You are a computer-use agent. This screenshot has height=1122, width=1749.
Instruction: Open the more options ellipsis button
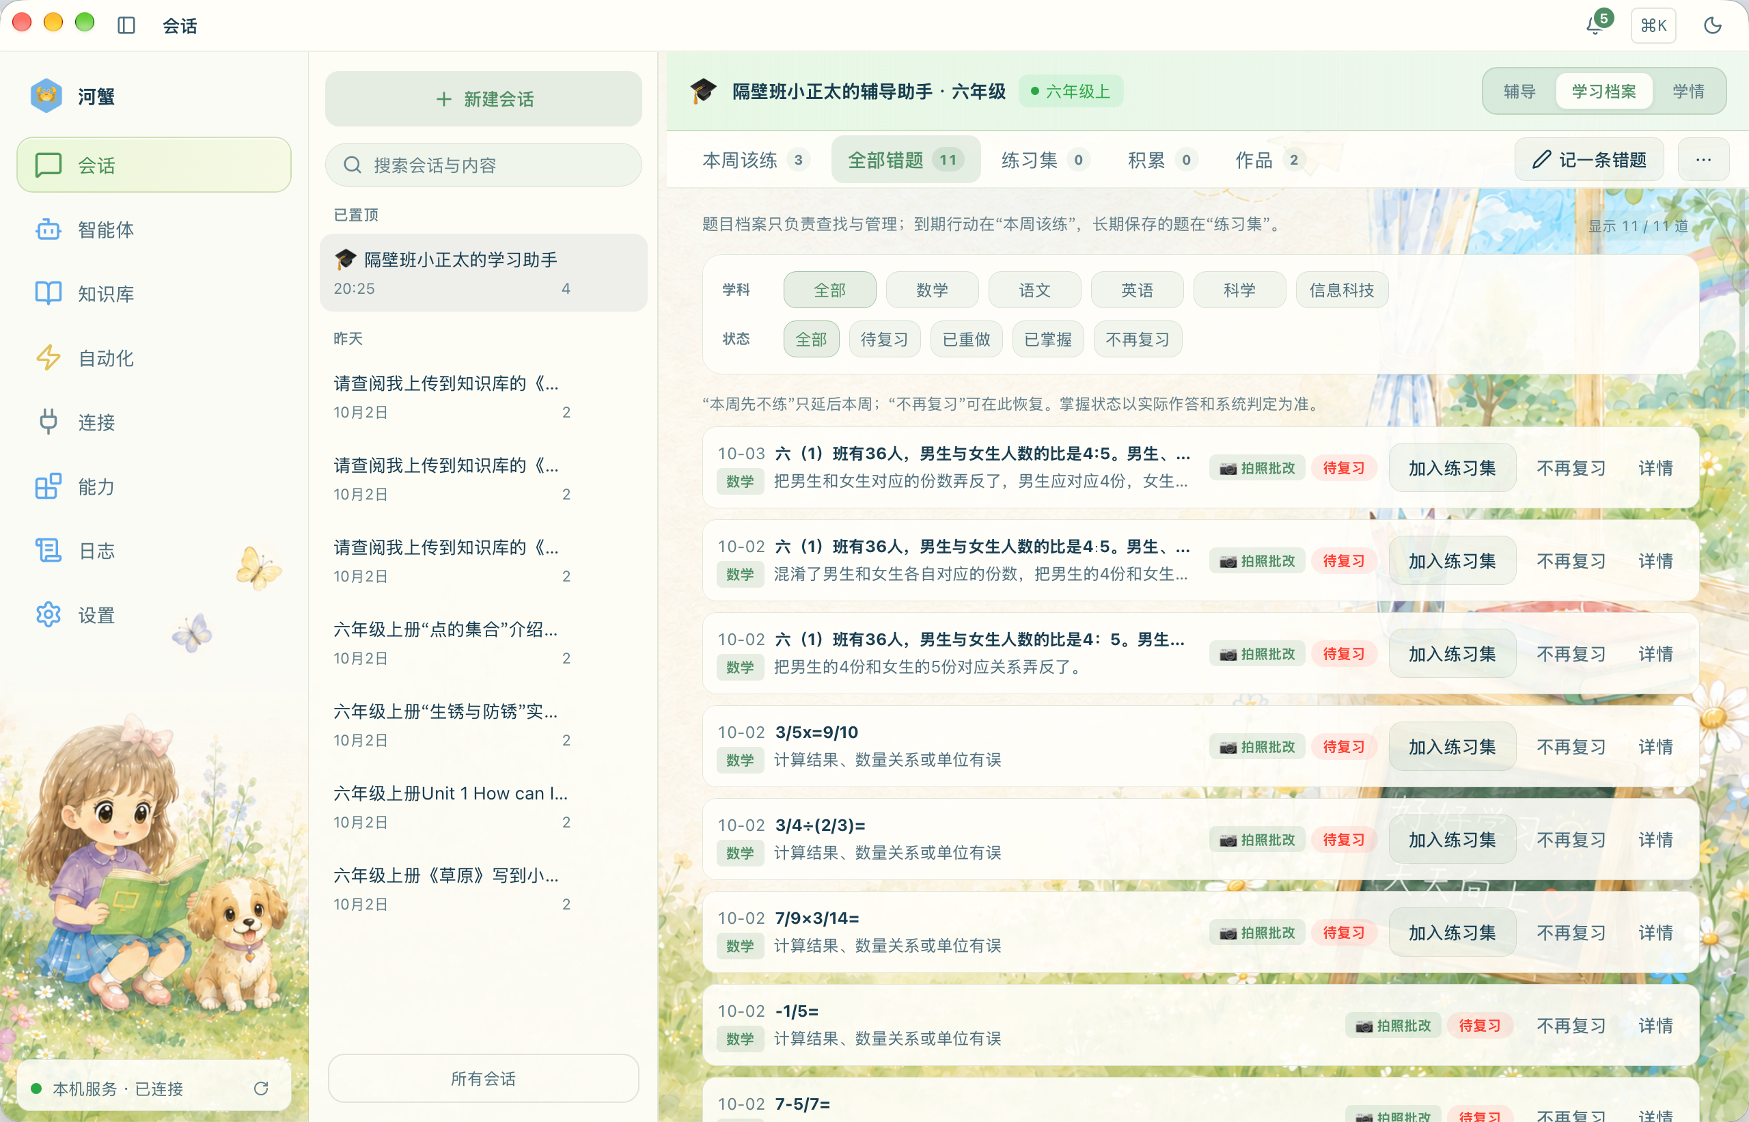click(x=1703, y=160)
